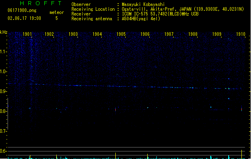The height and width of the screenshot is (159, 251).
Task: Click the 1910 time marker
Action: pos(241,34)
